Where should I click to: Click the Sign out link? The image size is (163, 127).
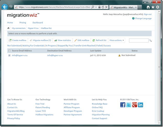click(148, 14)
